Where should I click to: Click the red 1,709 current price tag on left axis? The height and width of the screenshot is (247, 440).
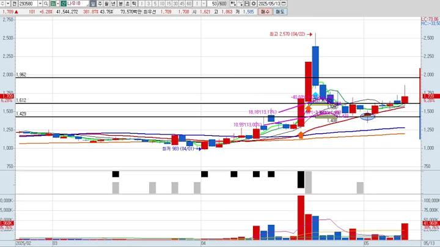[7, 96]
